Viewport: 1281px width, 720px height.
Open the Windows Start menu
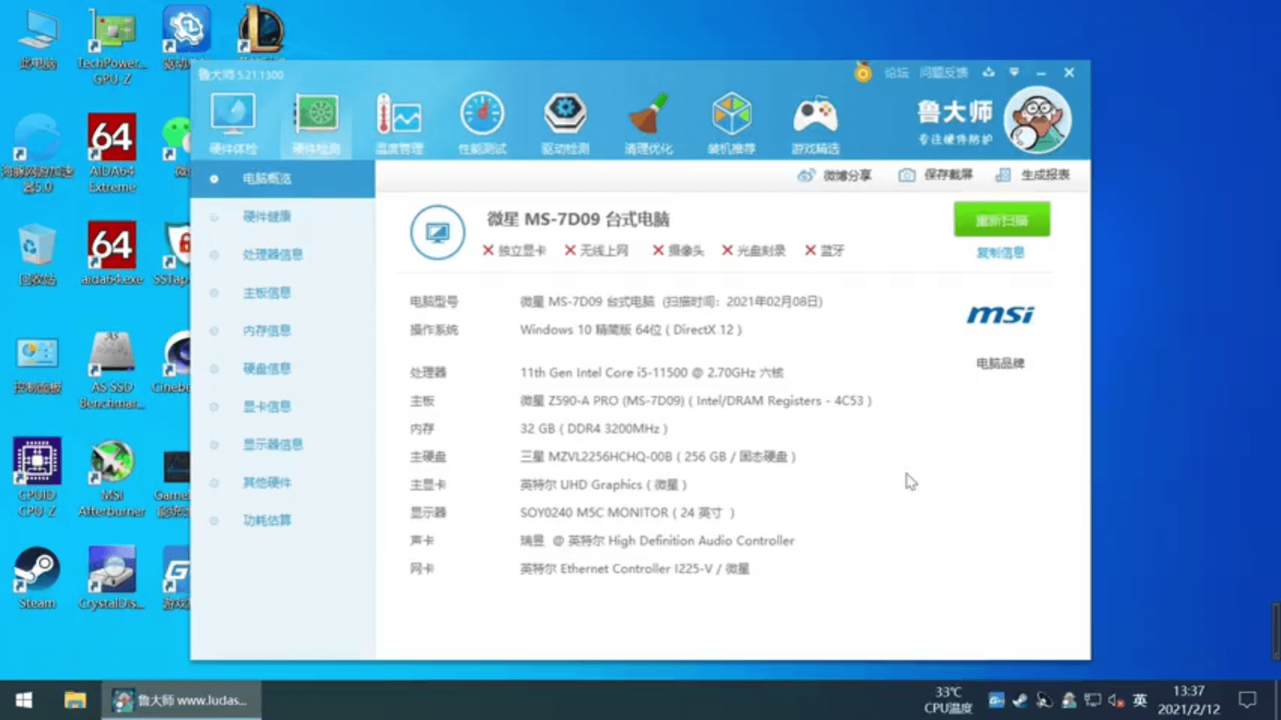click(24, 701)
